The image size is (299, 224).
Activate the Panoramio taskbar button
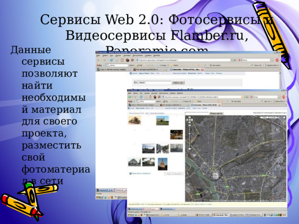click(x=221, y=215)
